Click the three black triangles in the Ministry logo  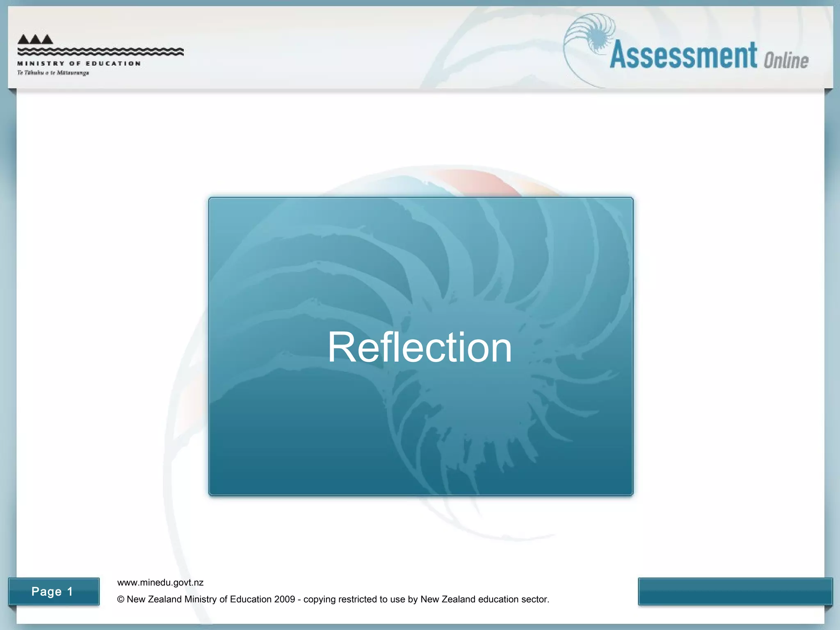pyautogui.click(x=35, y=39)
